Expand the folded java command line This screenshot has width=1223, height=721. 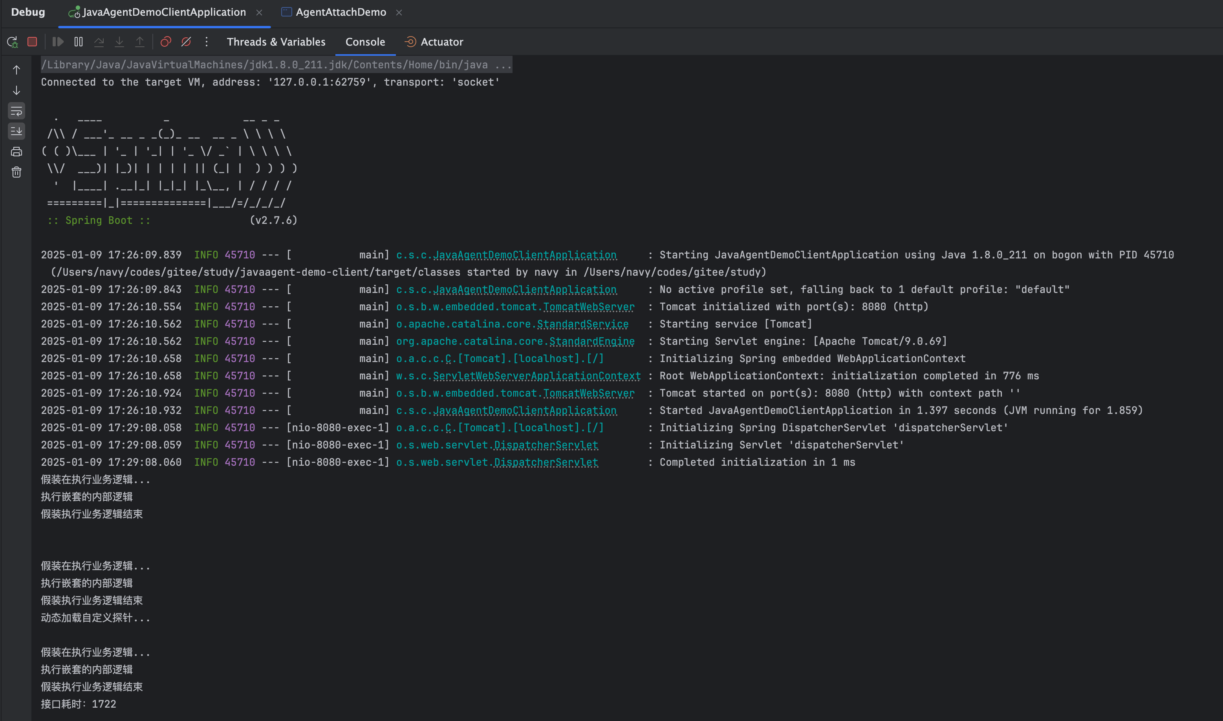click(276, 65)
